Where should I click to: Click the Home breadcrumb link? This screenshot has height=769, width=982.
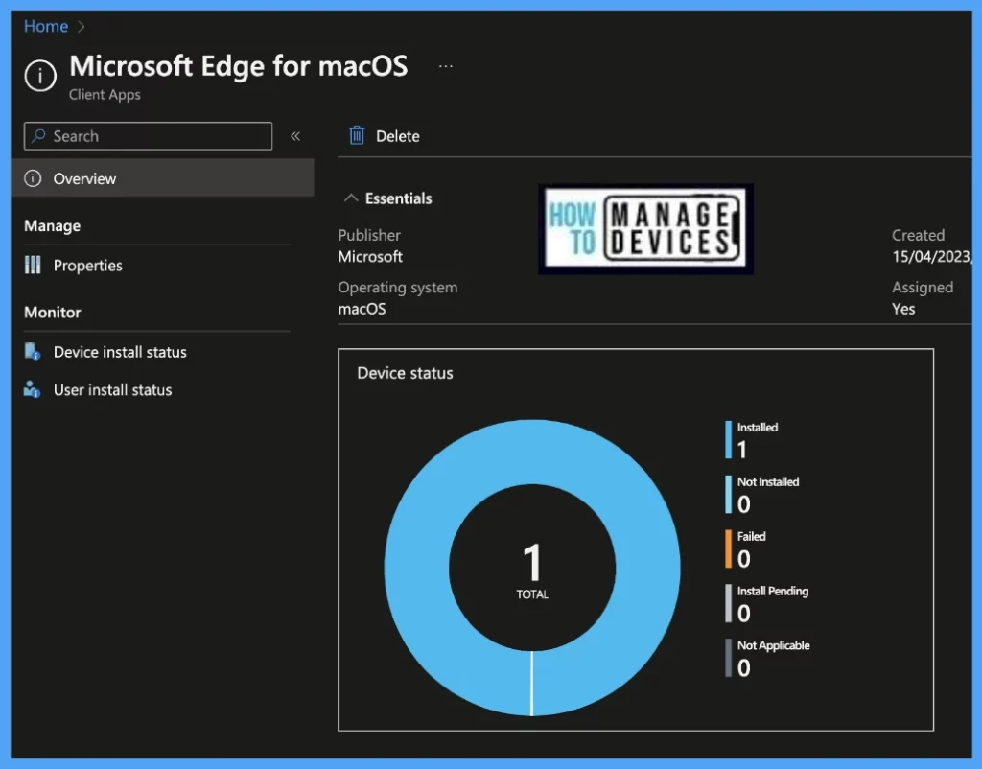(x=46, y=26)
